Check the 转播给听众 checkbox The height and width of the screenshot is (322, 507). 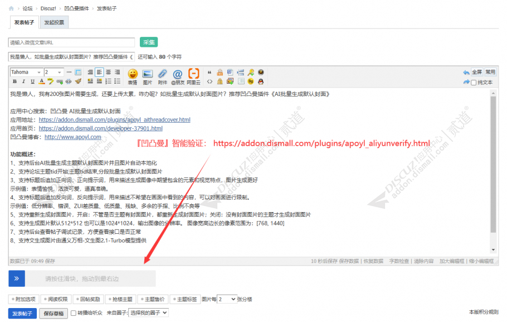(x=74, y=313)
